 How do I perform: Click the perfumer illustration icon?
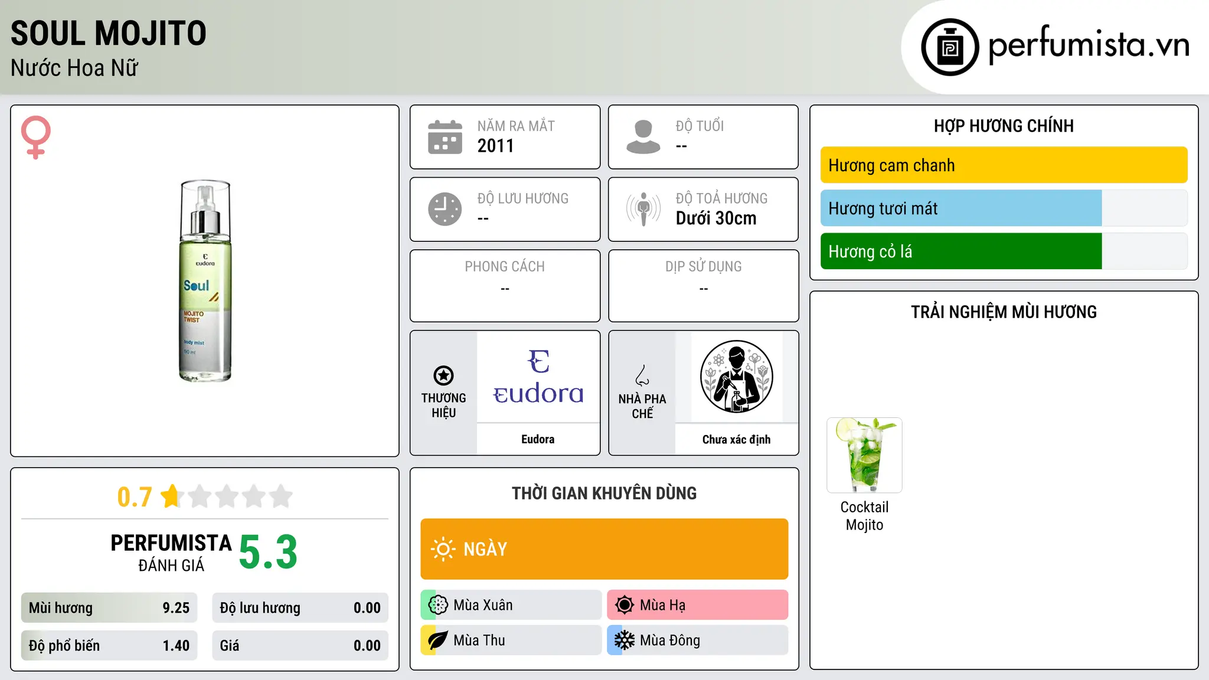click(x=737, y=377)
